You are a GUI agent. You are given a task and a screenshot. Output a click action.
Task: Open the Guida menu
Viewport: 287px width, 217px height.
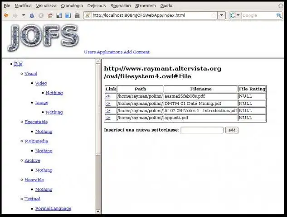point(166,6)
